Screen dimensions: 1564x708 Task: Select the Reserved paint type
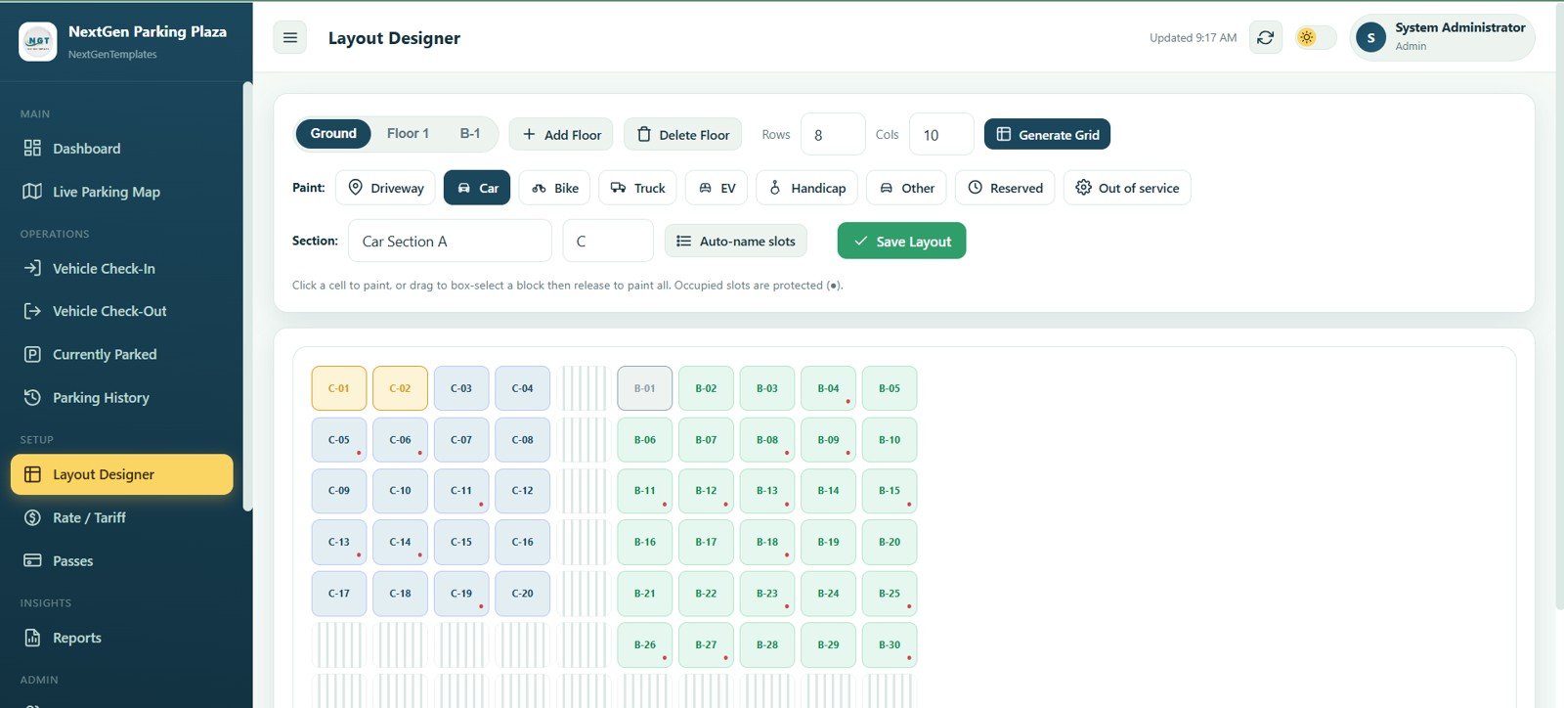(x=1005, y=188)
